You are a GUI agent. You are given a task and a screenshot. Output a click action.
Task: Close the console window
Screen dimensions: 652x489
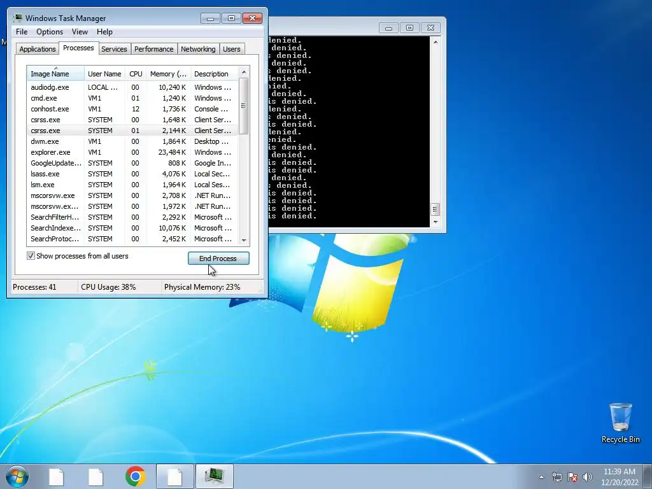pos(431,28)
